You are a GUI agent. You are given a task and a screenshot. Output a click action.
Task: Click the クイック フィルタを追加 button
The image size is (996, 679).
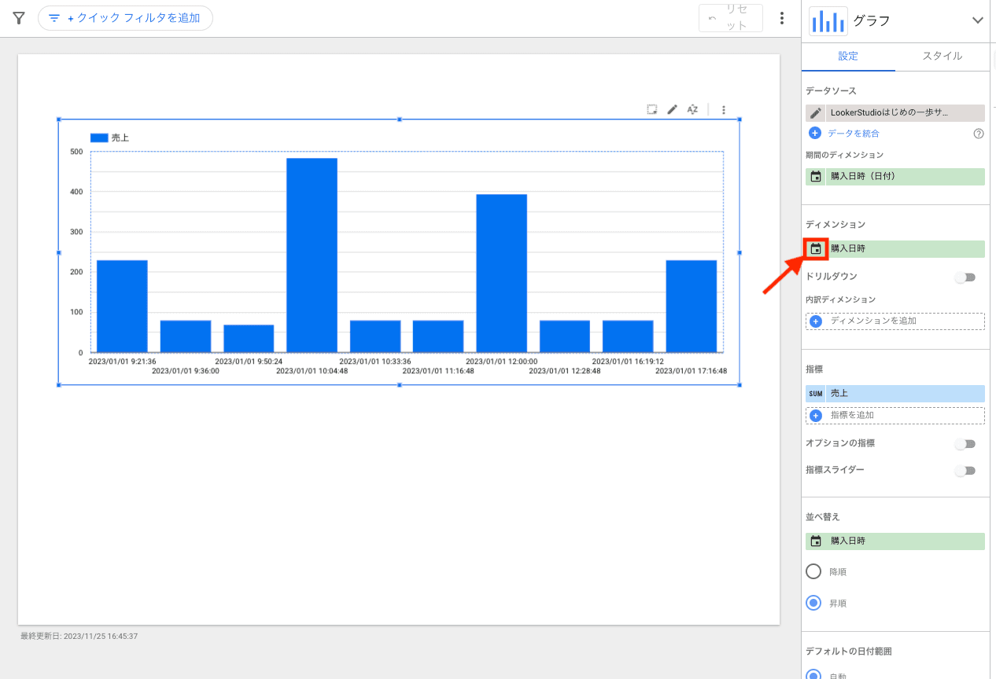coord(125,18)
